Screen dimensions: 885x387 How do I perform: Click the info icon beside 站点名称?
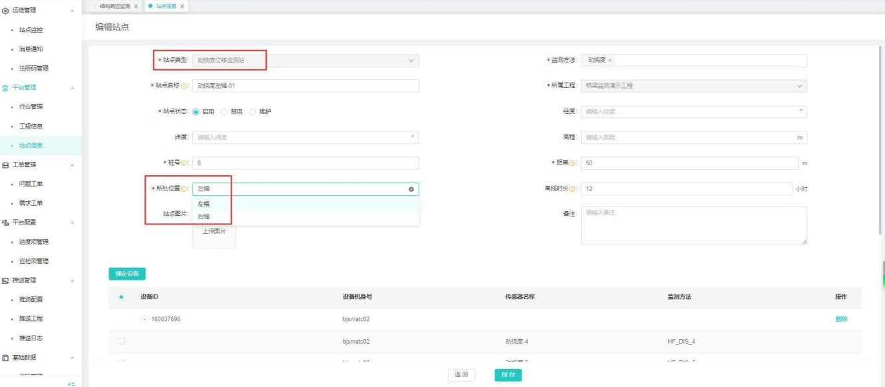184,86
